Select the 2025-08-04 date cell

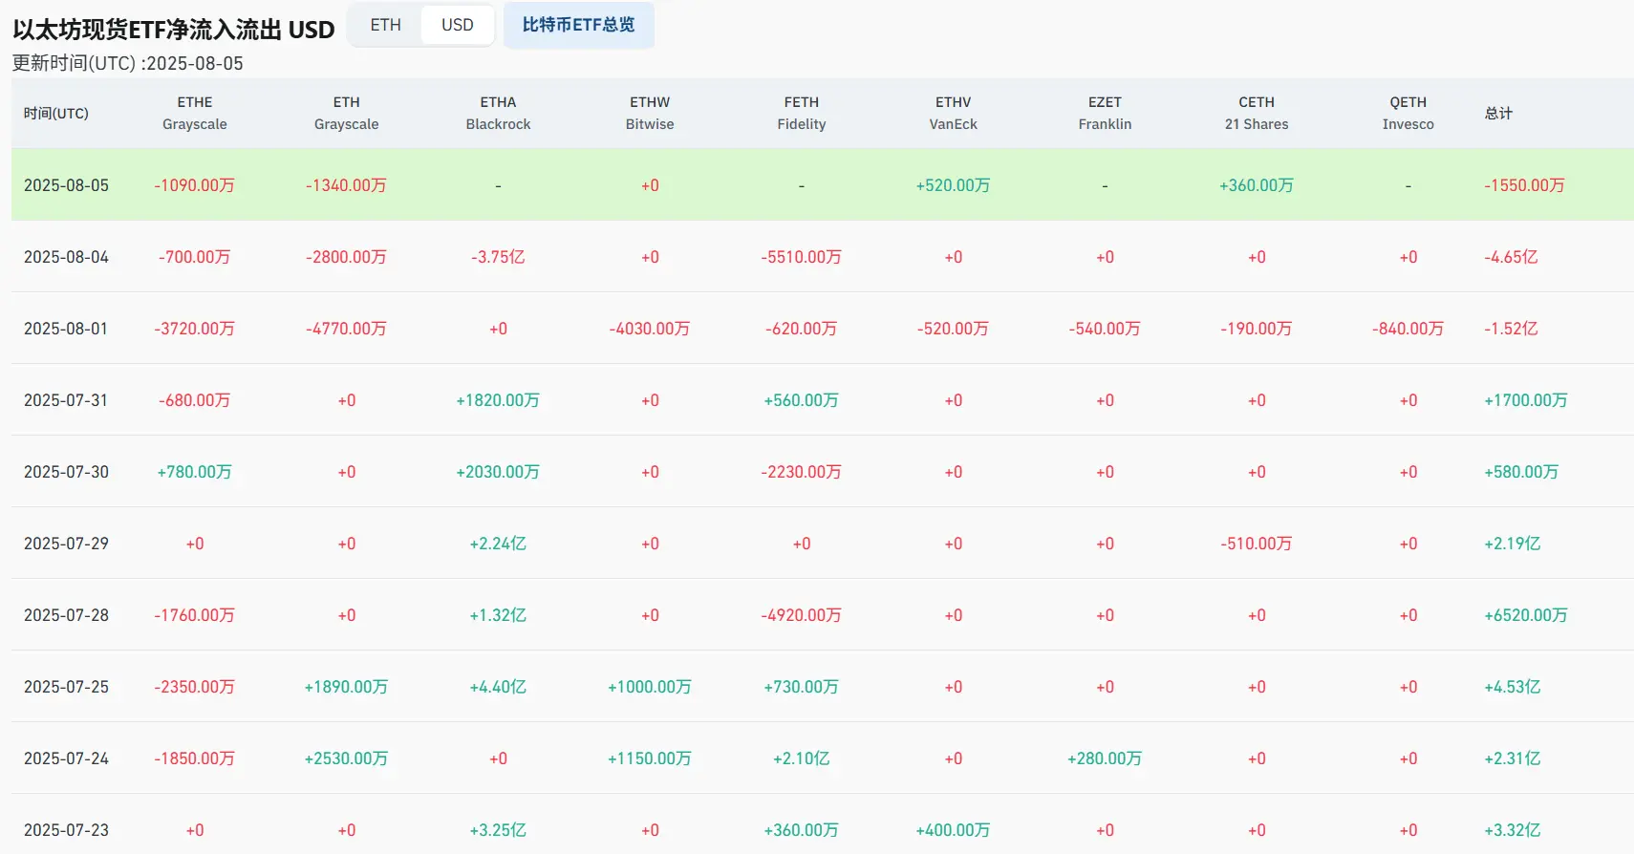[x=67, y=257]
